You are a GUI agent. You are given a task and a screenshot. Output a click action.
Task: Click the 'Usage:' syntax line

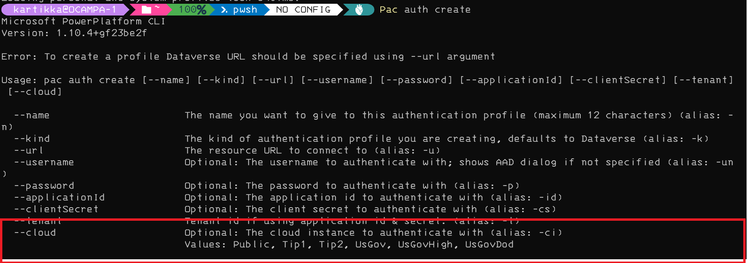pos(366,80)
